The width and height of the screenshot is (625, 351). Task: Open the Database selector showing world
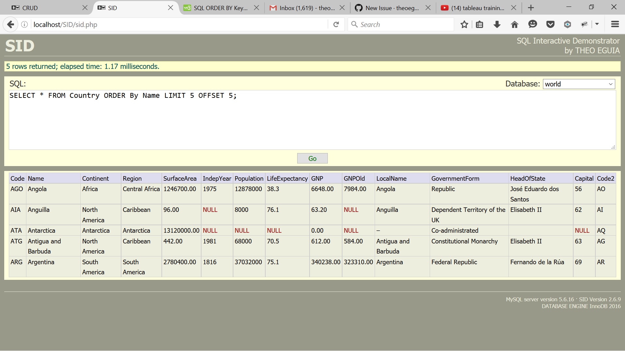(x=579, y=84)
